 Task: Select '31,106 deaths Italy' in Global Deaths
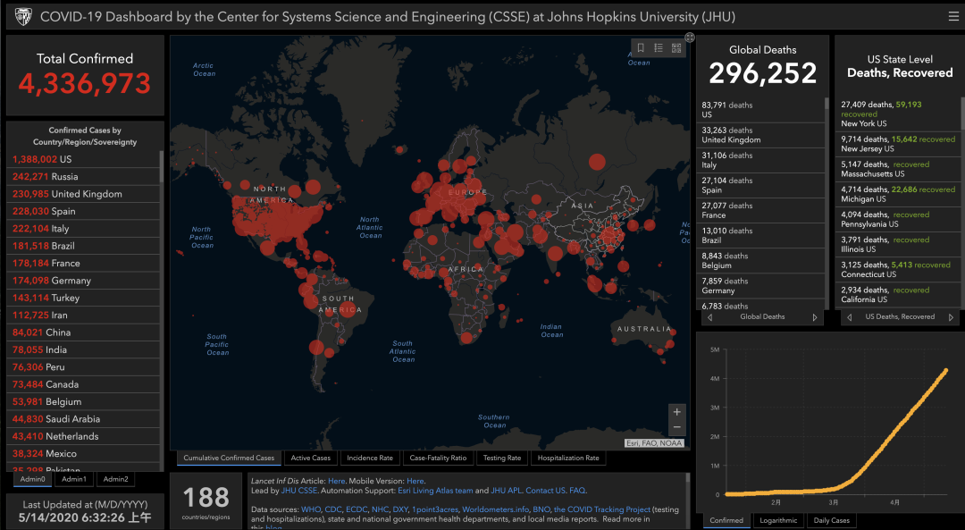coord(760,160)
